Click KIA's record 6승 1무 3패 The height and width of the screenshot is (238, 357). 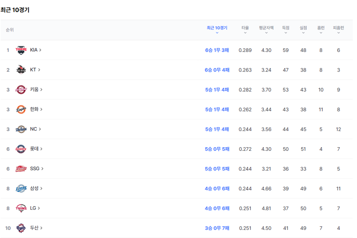[217, 50]
